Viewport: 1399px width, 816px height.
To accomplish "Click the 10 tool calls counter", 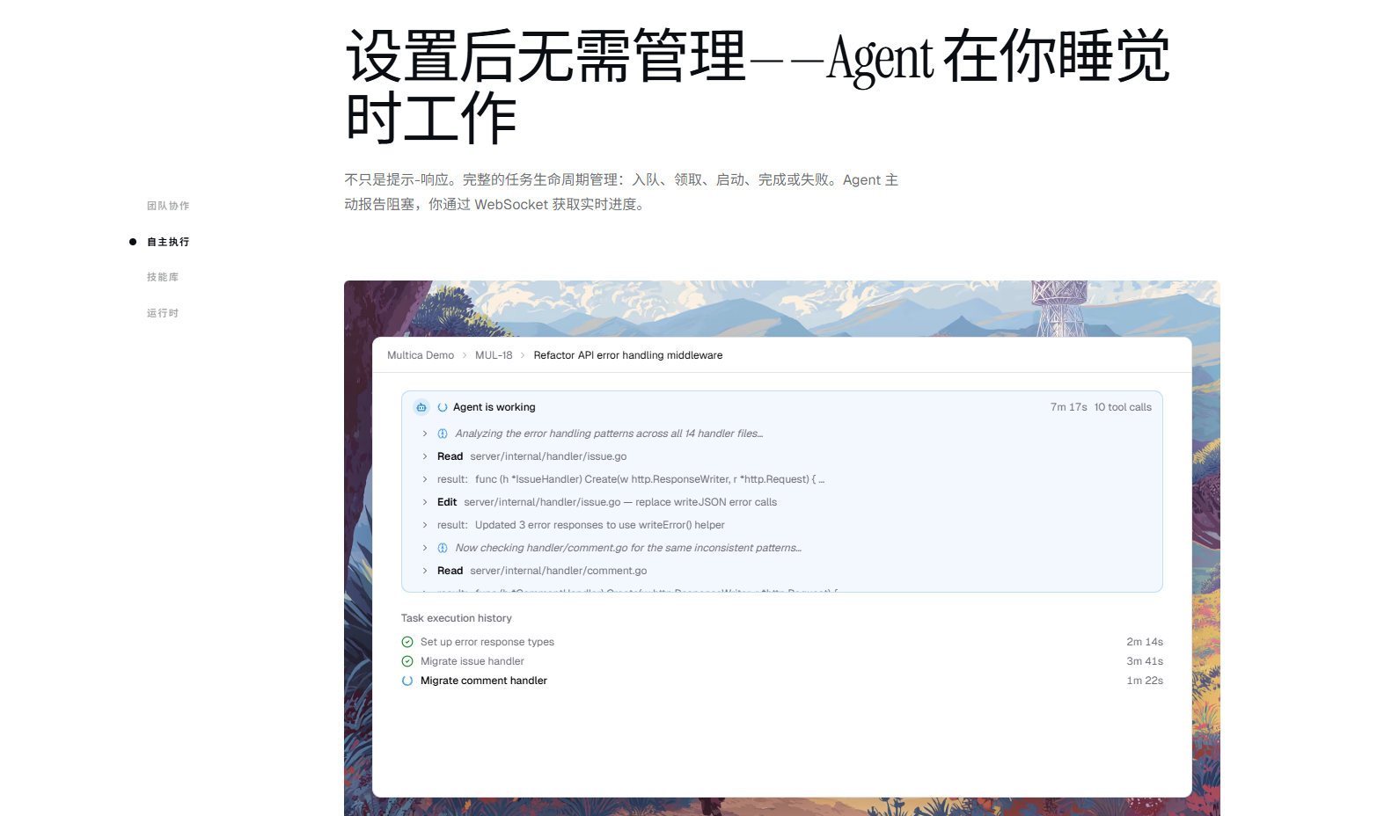I will pos(1123,407).
